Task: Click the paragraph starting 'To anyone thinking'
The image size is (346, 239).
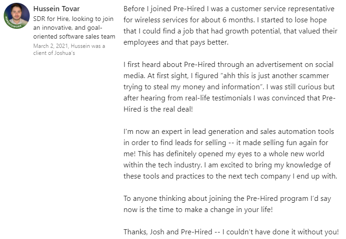Action: 228,204
